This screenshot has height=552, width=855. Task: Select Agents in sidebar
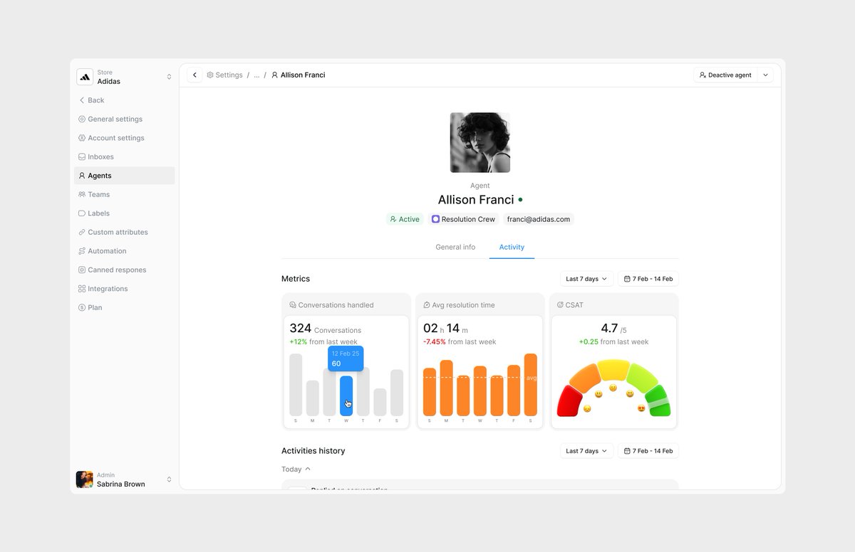pos(124,176)
